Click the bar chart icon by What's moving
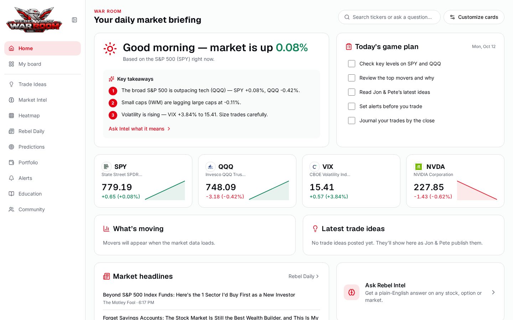The width and height of the screenshot is (513, 320). pos(106,229)
